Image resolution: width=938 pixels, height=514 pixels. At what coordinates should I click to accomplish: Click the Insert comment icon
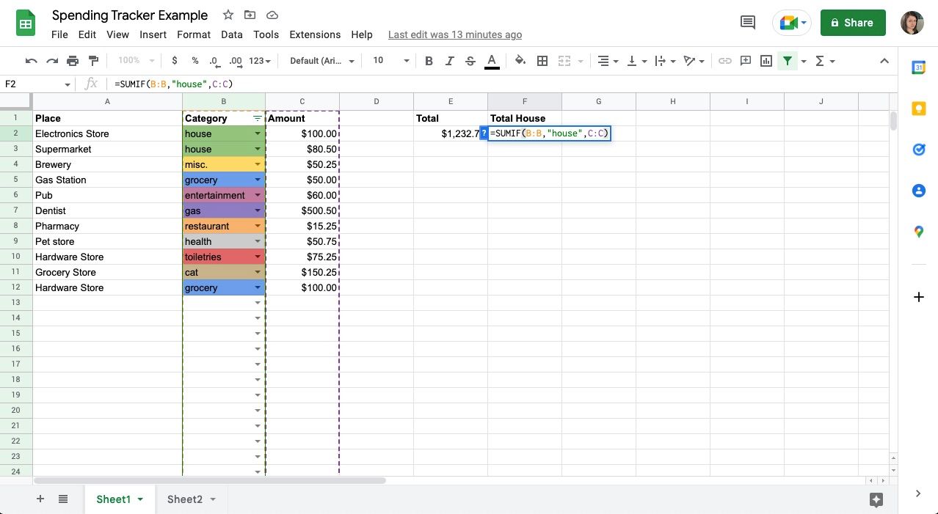(746, 61)
